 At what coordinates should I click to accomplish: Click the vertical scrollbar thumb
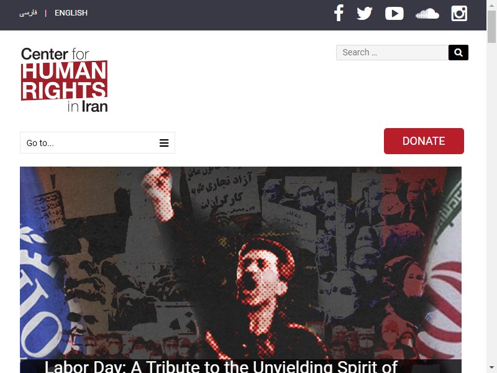(491, 27)
